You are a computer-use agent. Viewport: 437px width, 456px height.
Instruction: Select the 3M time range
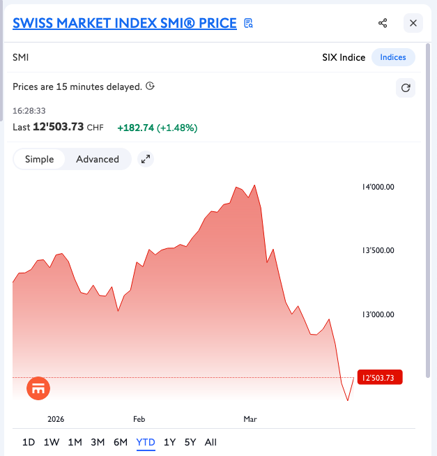click(98, 442)
